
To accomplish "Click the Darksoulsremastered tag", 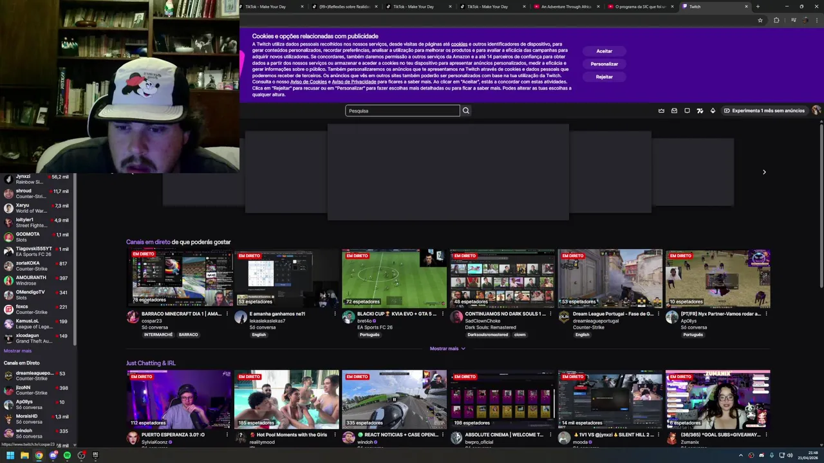I will pos(487,334).
